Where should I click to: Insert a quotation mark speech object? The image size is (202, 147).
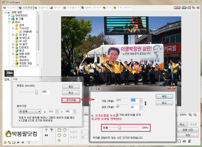[x=46, y=135]
